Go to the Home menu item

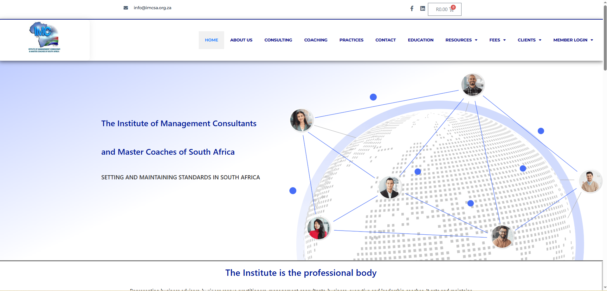pyautogui.click(x=211, y=40)
